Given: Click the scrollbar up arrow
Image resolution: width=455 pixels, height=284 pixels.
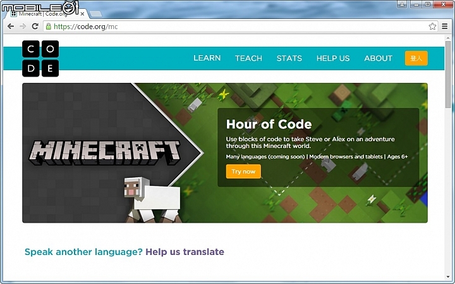Looking at the screenshot, I should pyautogui.click(x=448, y=38).
